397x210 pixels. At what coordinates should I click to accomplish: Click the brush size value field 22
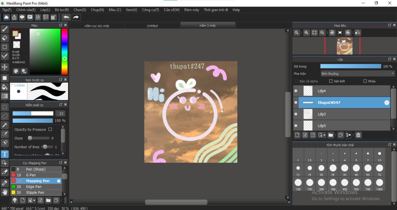[61, 113]
